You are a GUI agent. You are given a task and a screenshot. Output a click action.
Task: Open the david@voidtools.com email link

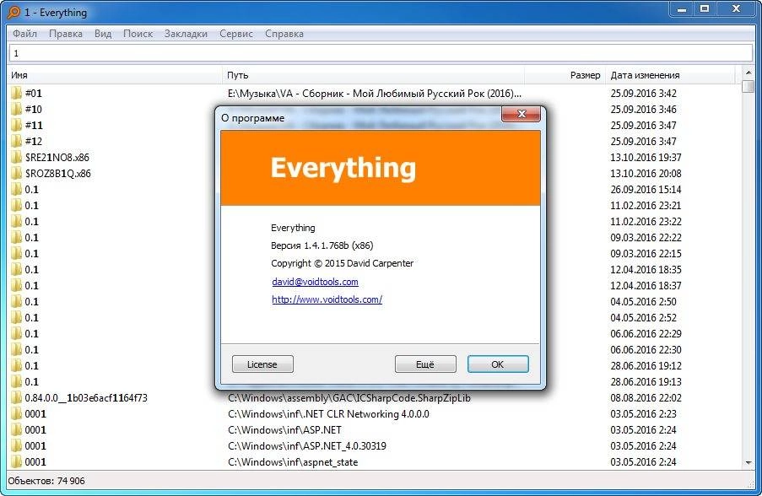[x=315, y=282]
